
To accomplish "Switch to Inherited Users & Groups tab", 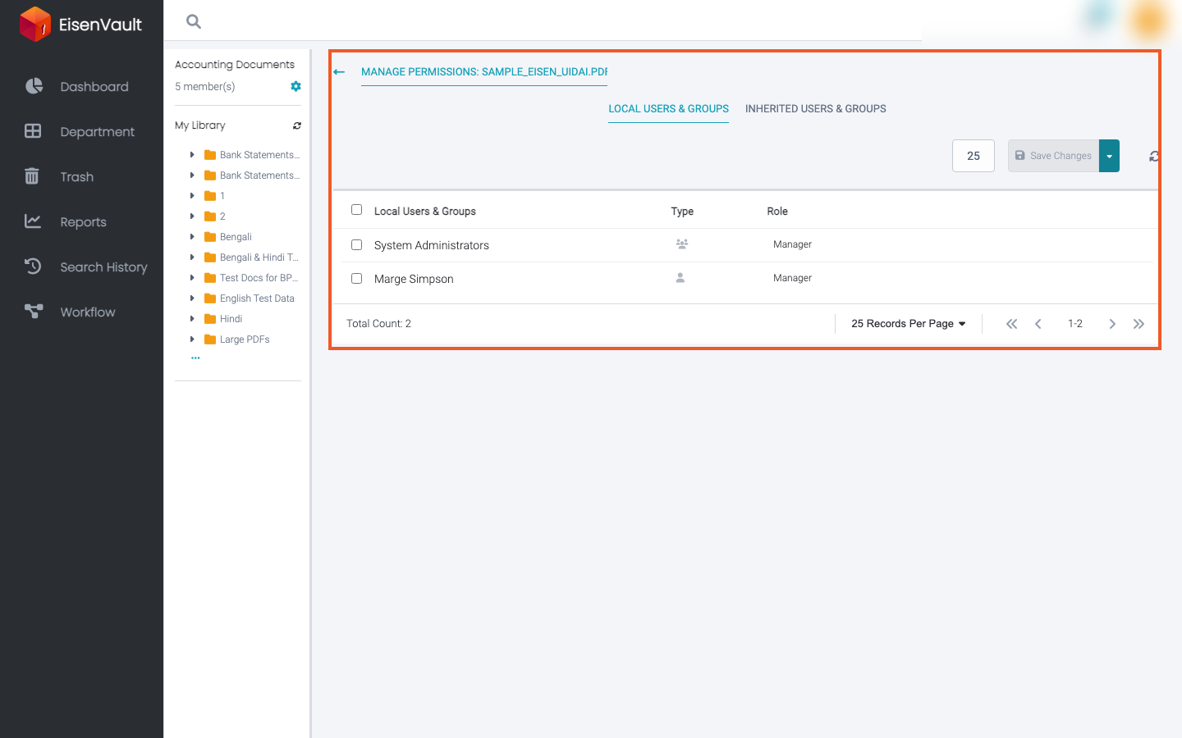I will pos(816,109).
